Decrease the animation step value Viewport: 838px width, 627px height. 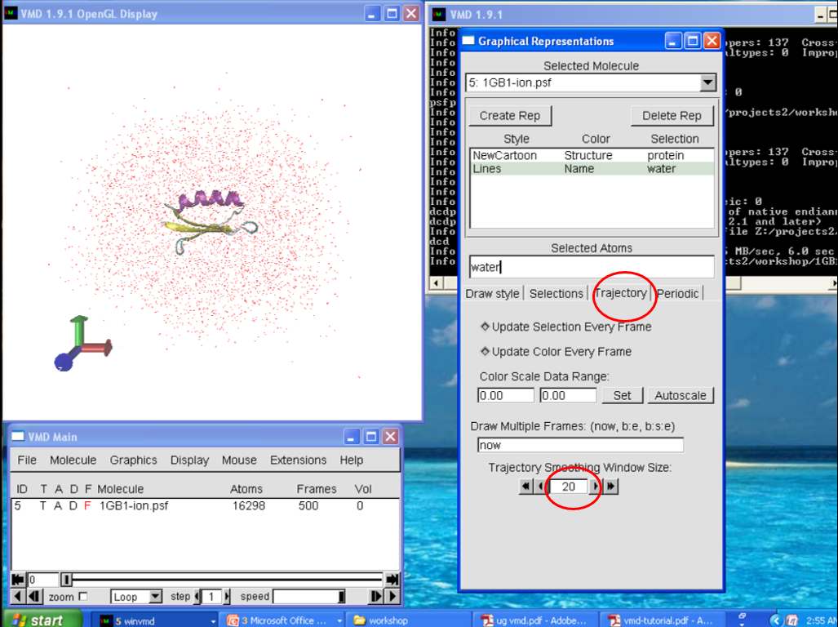(x=197, y=597)
